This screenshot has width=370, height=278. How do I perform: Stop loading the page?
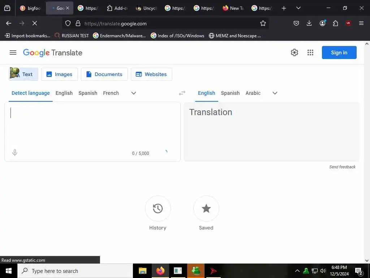coord(35,23)
